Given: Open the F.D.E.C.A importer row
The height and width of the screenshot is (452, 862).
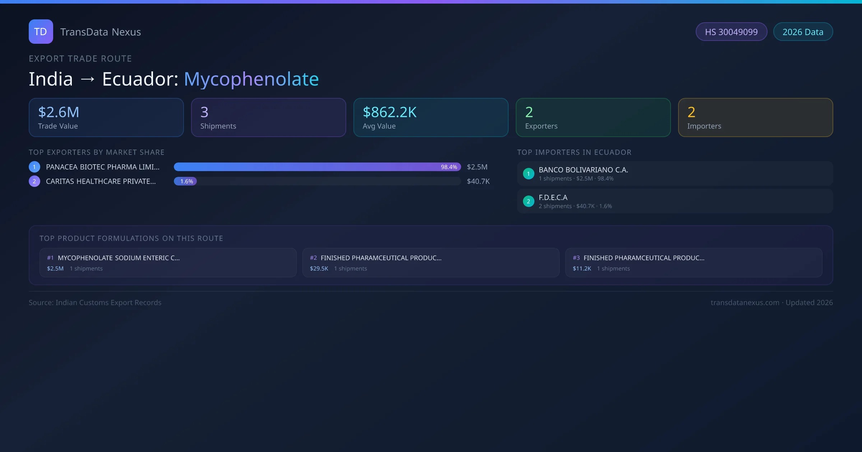Looking at the screenshot, I should point(675,201).
